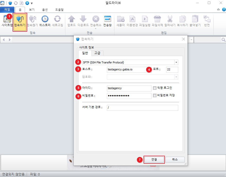
Task: Click the Connect (접속하기) ribbon icon
Action: click(x=20, y=22)
